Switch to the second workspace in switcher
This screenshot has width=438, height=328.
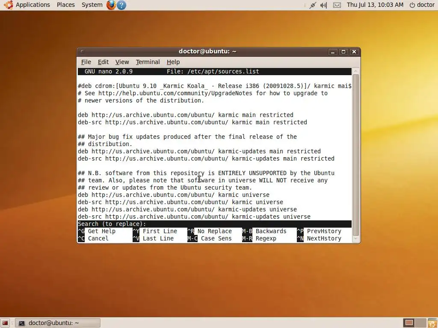click(x=421, y=323)
